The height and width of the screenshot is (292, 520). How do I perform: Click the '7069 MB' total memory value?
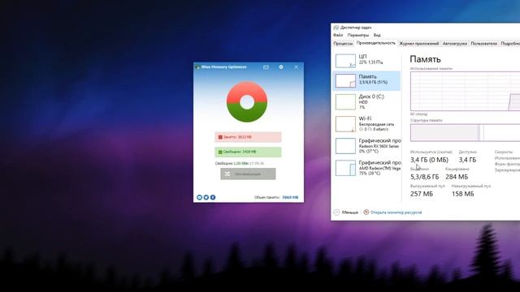pos(290,197)
